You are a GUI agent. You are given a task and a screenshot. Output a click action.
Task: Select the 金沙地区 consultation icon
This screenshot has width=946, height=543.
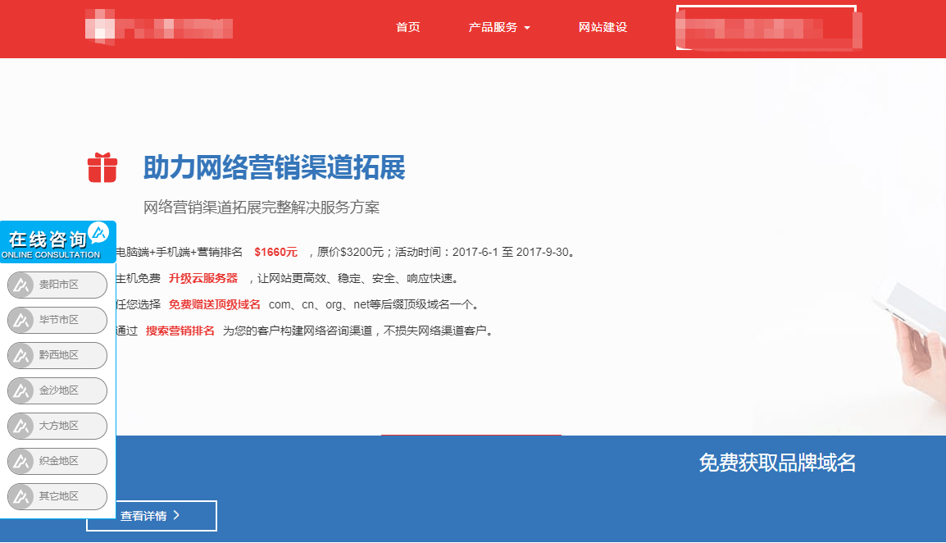(x=20, y=390)
